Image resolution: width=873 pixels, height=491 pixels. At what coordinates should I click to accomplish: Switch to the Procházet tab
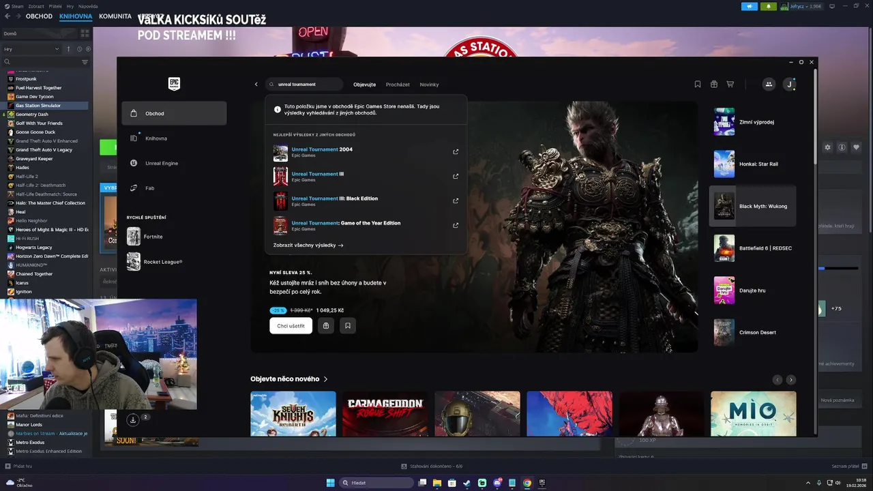pyautogui.click(x=398, y=85)
